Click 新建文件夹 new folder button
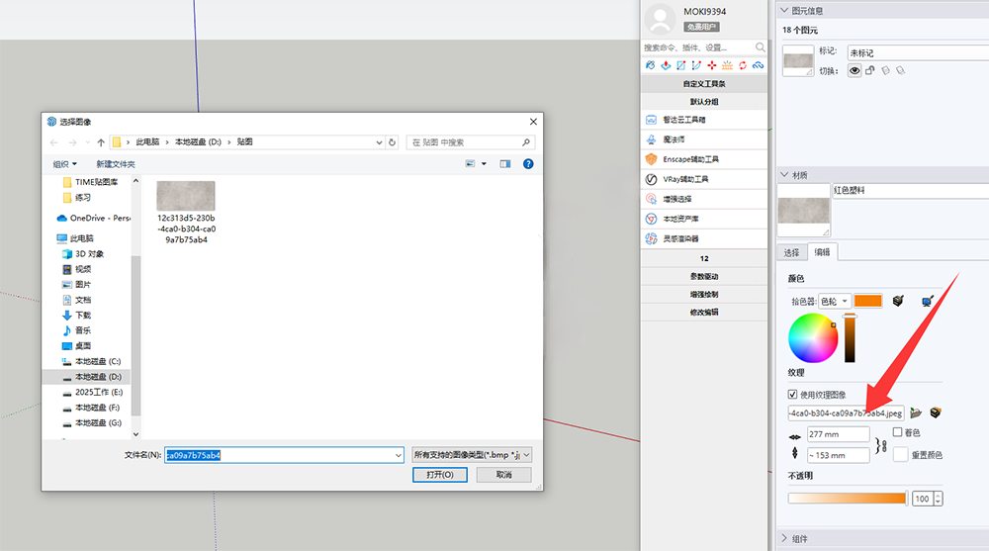Screen dimensions: 989x551 tap(116, 164)
